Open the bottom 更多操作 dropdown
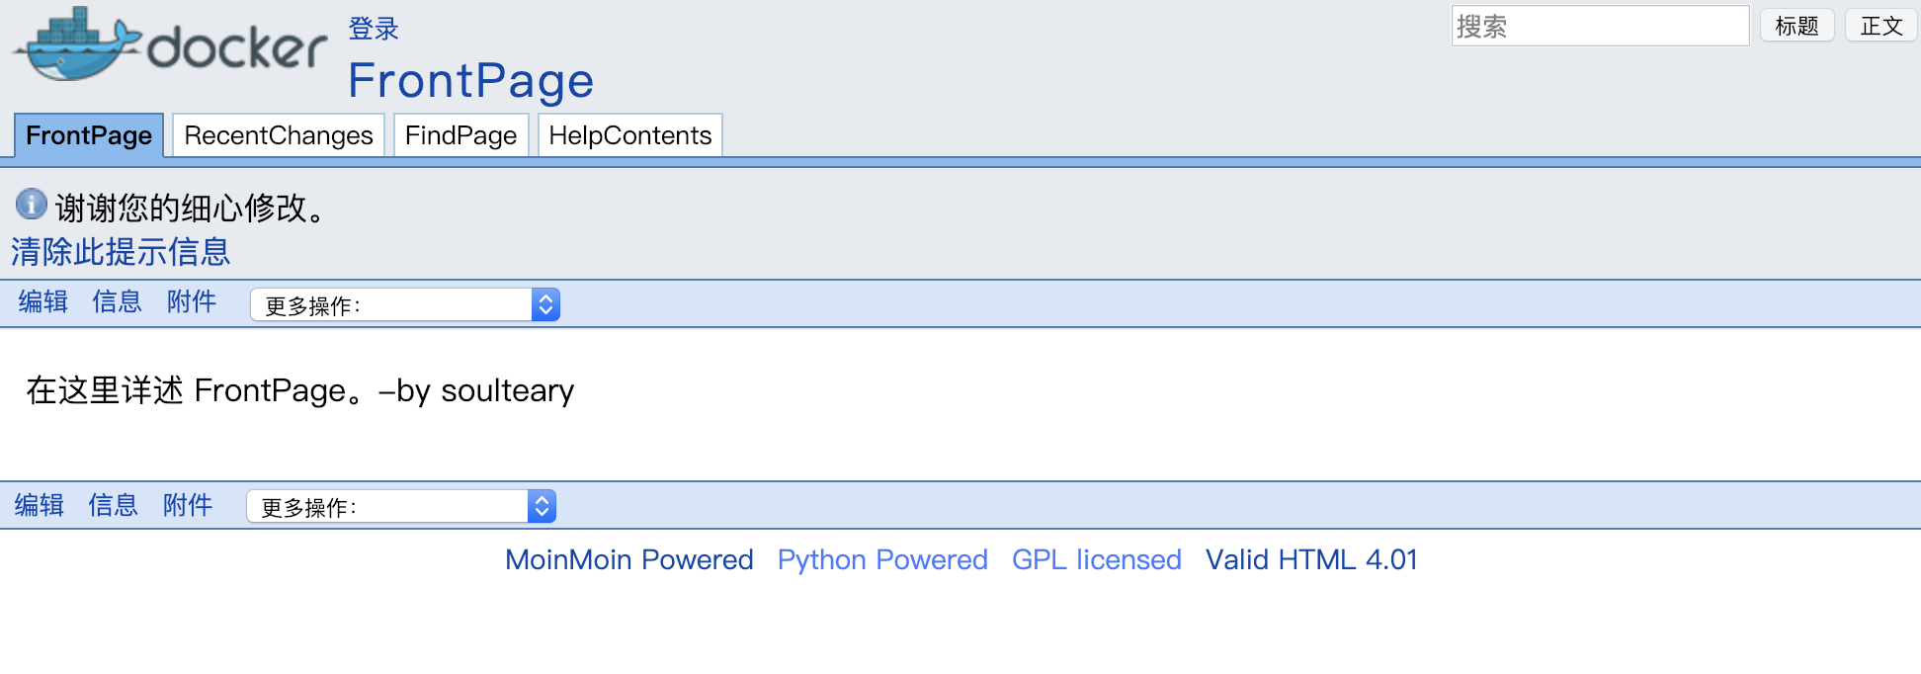 (x=401, y=506)
